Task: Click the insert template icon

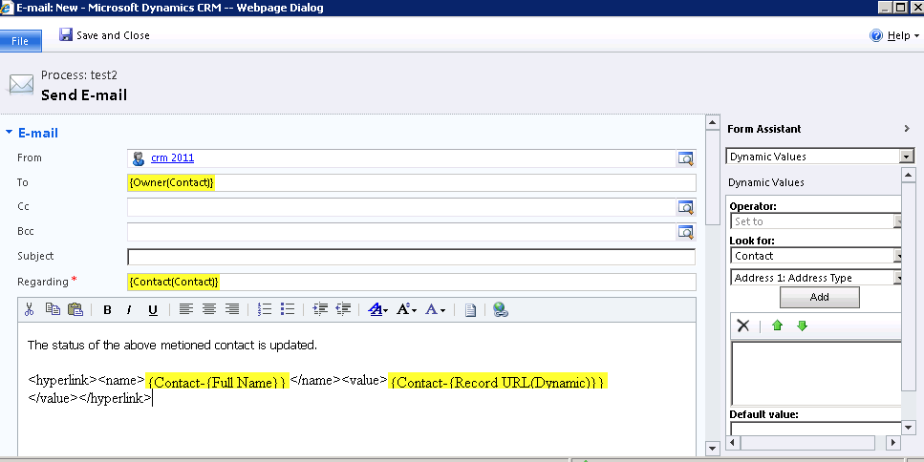Action: (470, 310)
